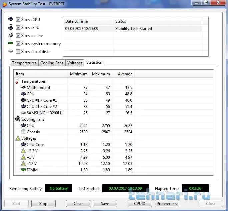Uncheck the Stress CPU checkbox
The image size is (228, 211).
tap(18, 19)
